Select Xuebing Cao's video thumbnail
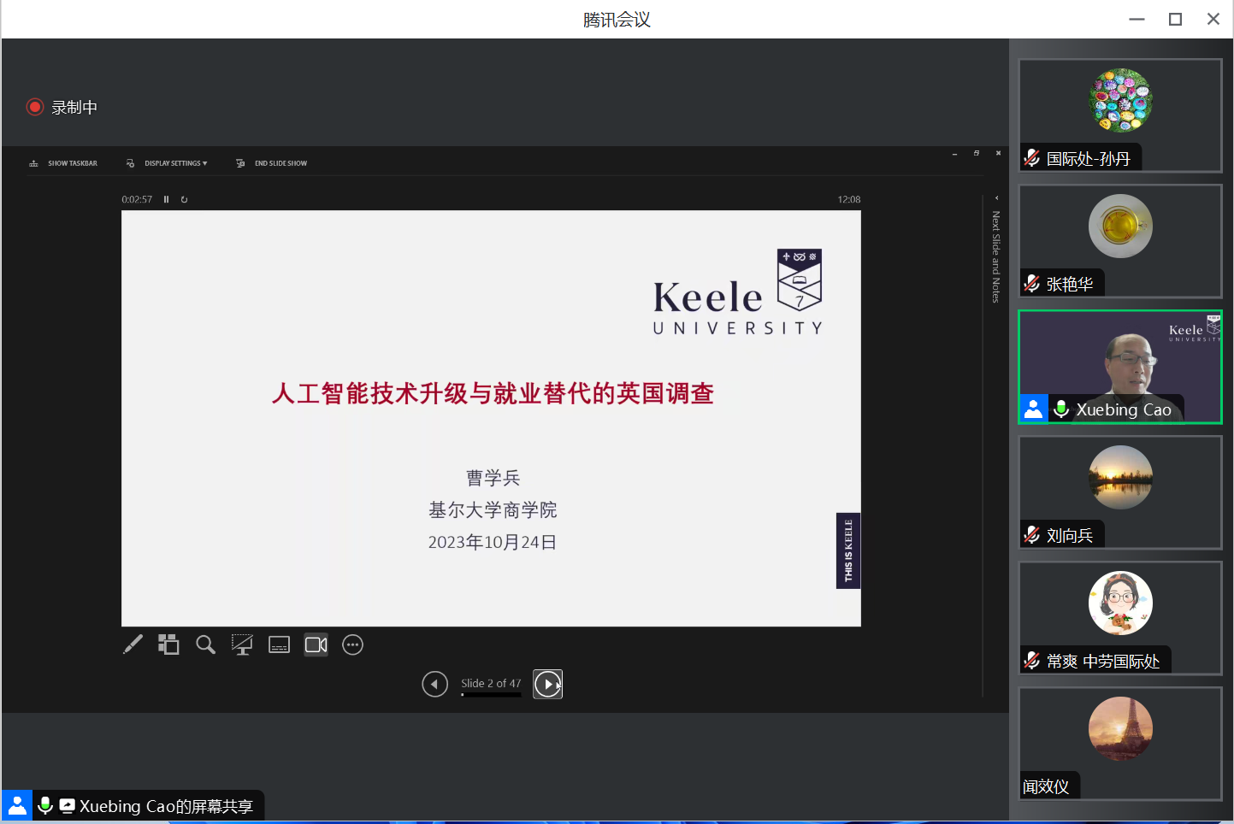 pyautogui.click(x=1120, y=367)
